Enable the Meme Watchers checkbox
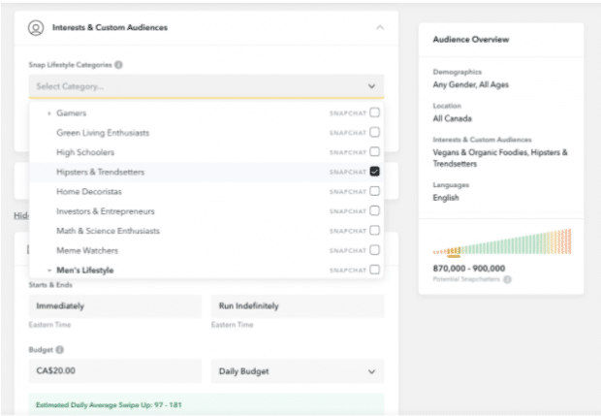This screenshot has width=601, height=416. pos(374,250)
